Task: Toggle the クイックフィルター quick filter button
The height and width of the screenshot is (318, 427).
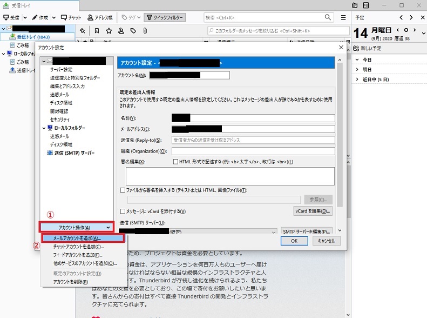Action: (165, 18)
